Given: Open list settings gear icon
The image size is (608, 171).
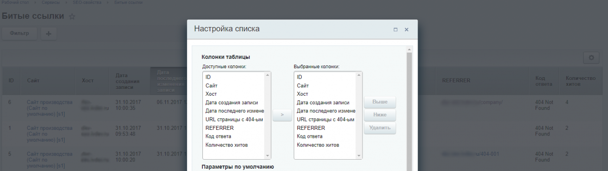Looking at the screenshot, I should pyautogui.click(x=591, y=57).
